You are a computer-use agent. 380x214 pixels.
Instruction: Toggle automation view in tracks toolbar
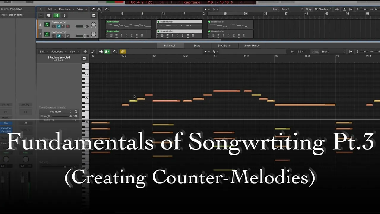(93, 9)
